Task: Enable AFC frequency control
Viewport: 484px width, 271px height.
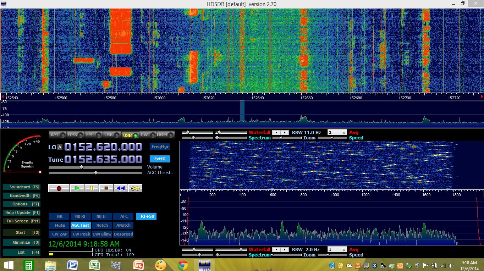Action: (x=124, y=216)
